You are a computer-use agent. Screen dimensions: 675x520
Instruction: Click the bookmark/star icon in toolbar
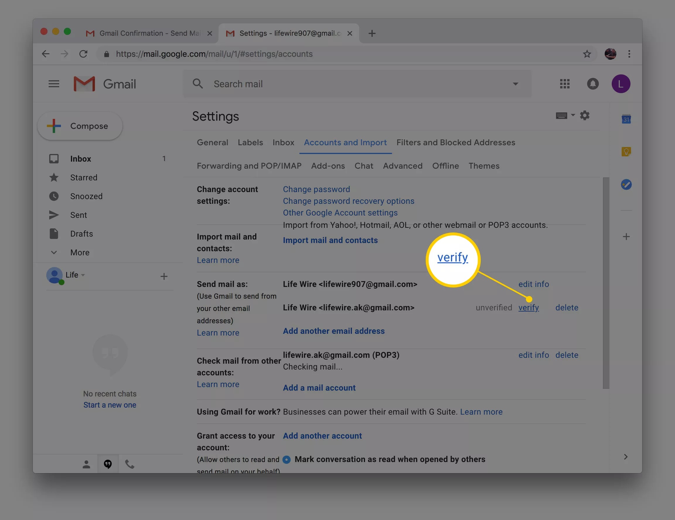tap(586, 54)
